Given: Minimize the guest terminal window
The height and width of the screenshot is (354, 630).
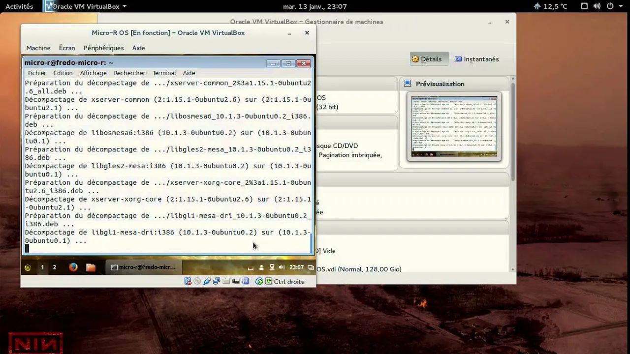Looking at the screenshot, I should point(273,63).
